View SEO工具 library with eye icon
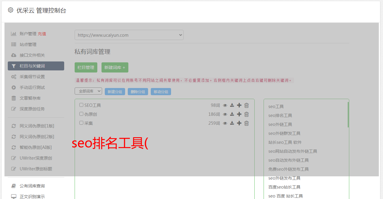383x199 pixels. (x=225, y=105)
